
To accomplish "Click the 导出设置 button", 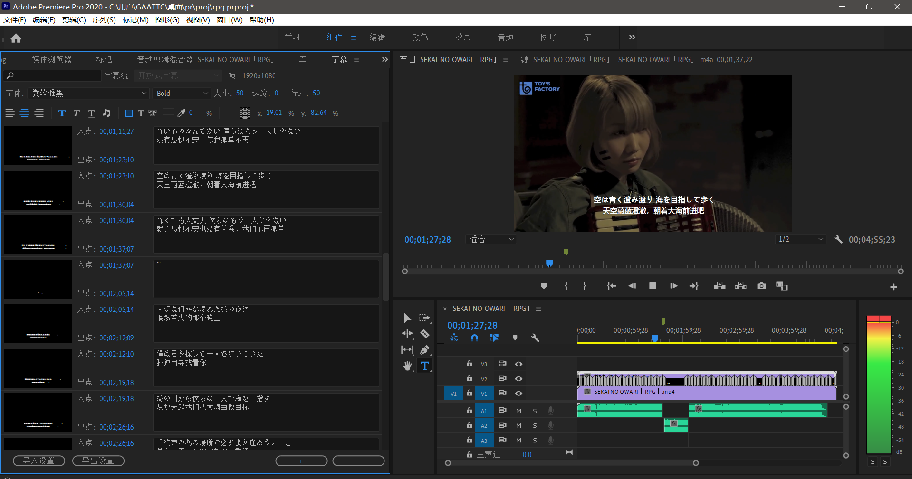I will (x=98, y=460).
